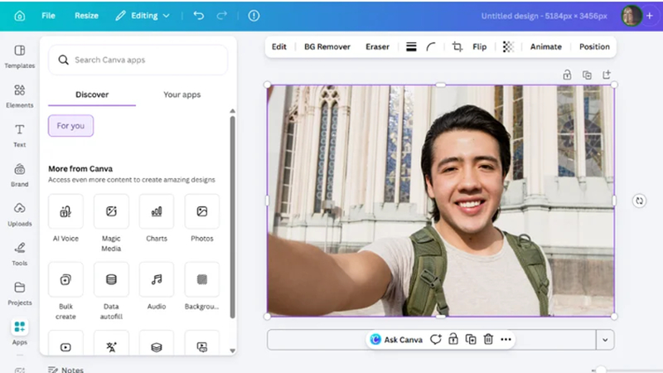This screenshot has height=373, width=663.
Task: Redo the last action
Action: click(221, 16)
